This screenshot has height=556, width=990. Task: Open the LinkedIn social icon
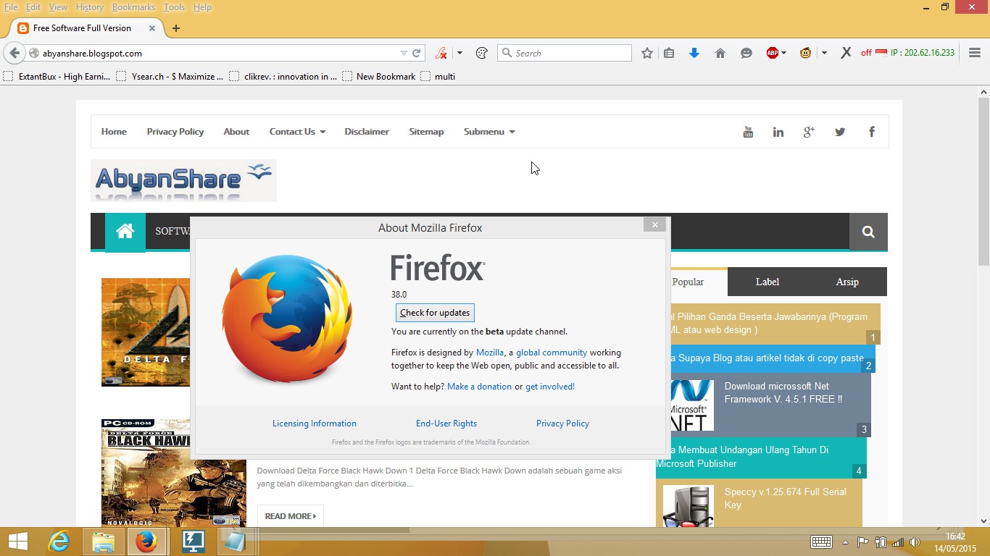[778, 132]
